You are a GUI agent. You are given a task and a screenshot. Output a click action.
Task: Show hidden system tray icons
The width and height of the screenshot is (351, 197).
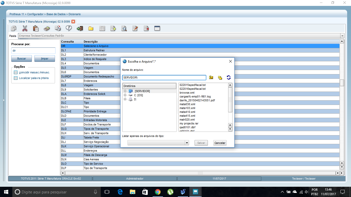(x=282, y=192)
